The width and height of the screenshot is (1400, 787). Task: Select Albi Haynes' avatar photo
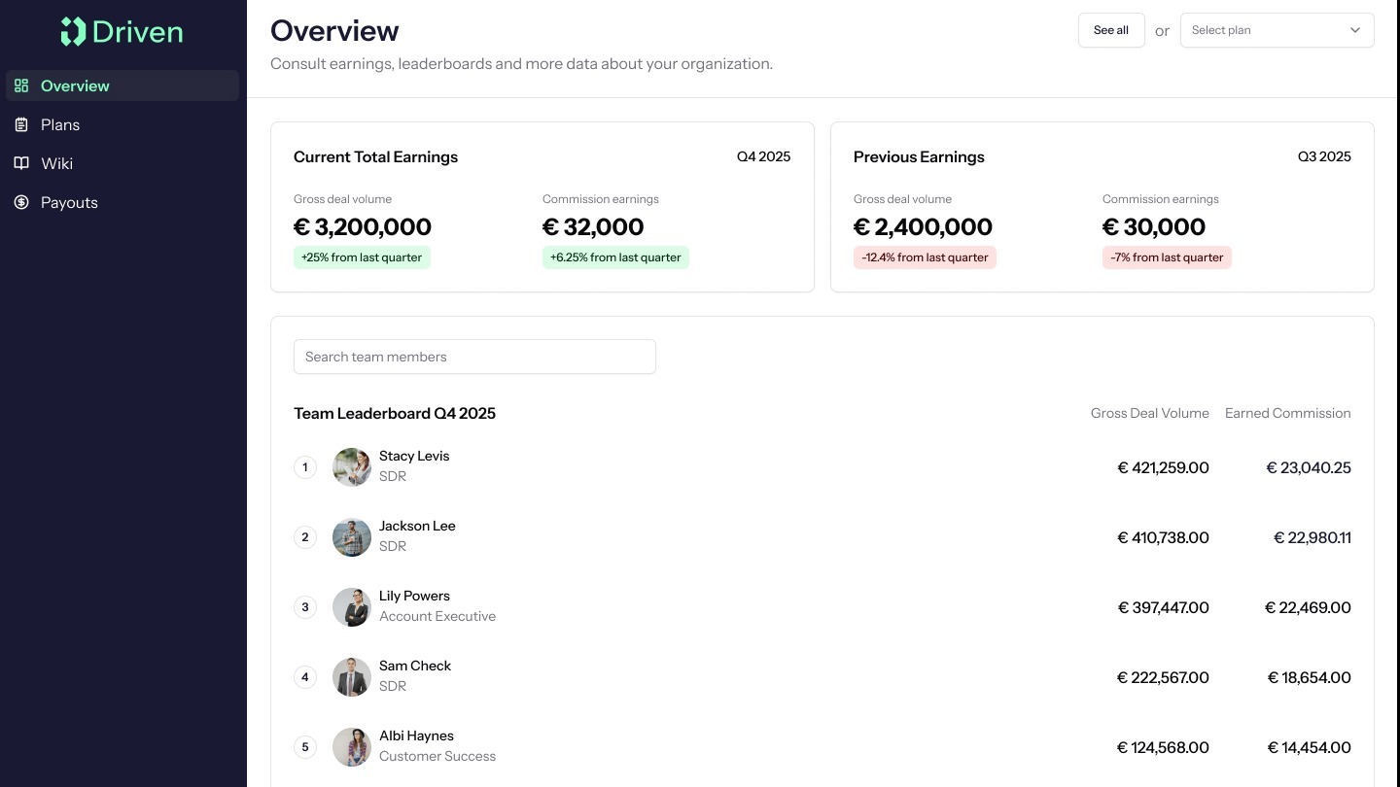pyautogui.click(x=351, y=747)
